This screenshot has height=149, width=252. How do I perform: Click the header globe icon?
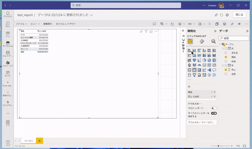coord(227,15)
